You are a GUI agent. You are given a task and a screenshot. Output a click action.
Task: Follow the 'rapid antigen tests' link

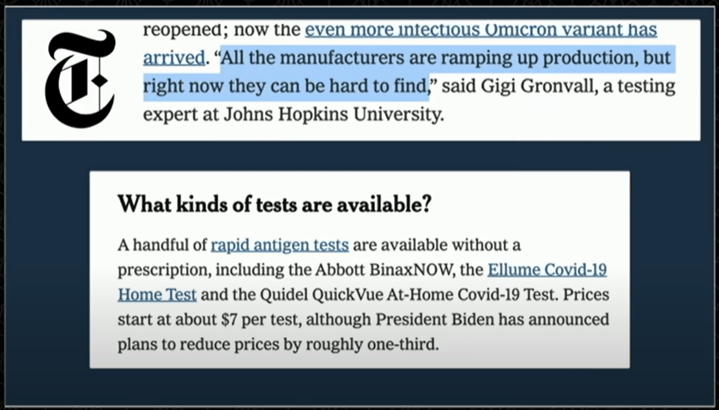[x=279, y=244]
